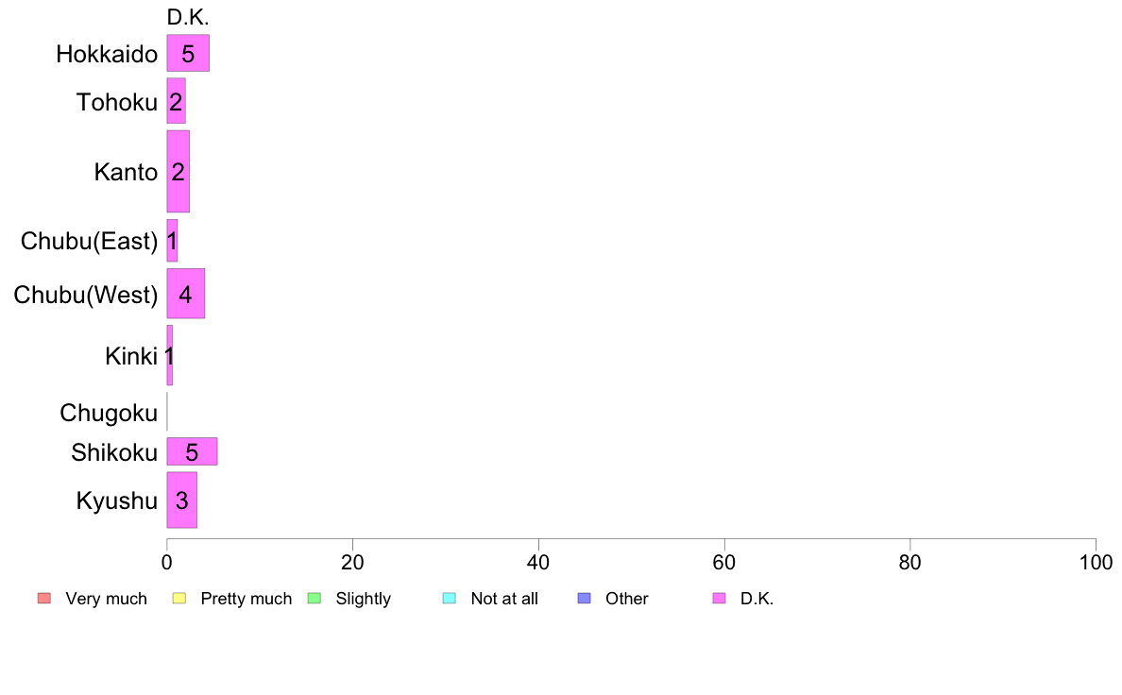The width and height of the screenshot is (1122, 695).
Task: Click the Very much red legend swatch
Action: pyautogui.click(x=44, y=599)
